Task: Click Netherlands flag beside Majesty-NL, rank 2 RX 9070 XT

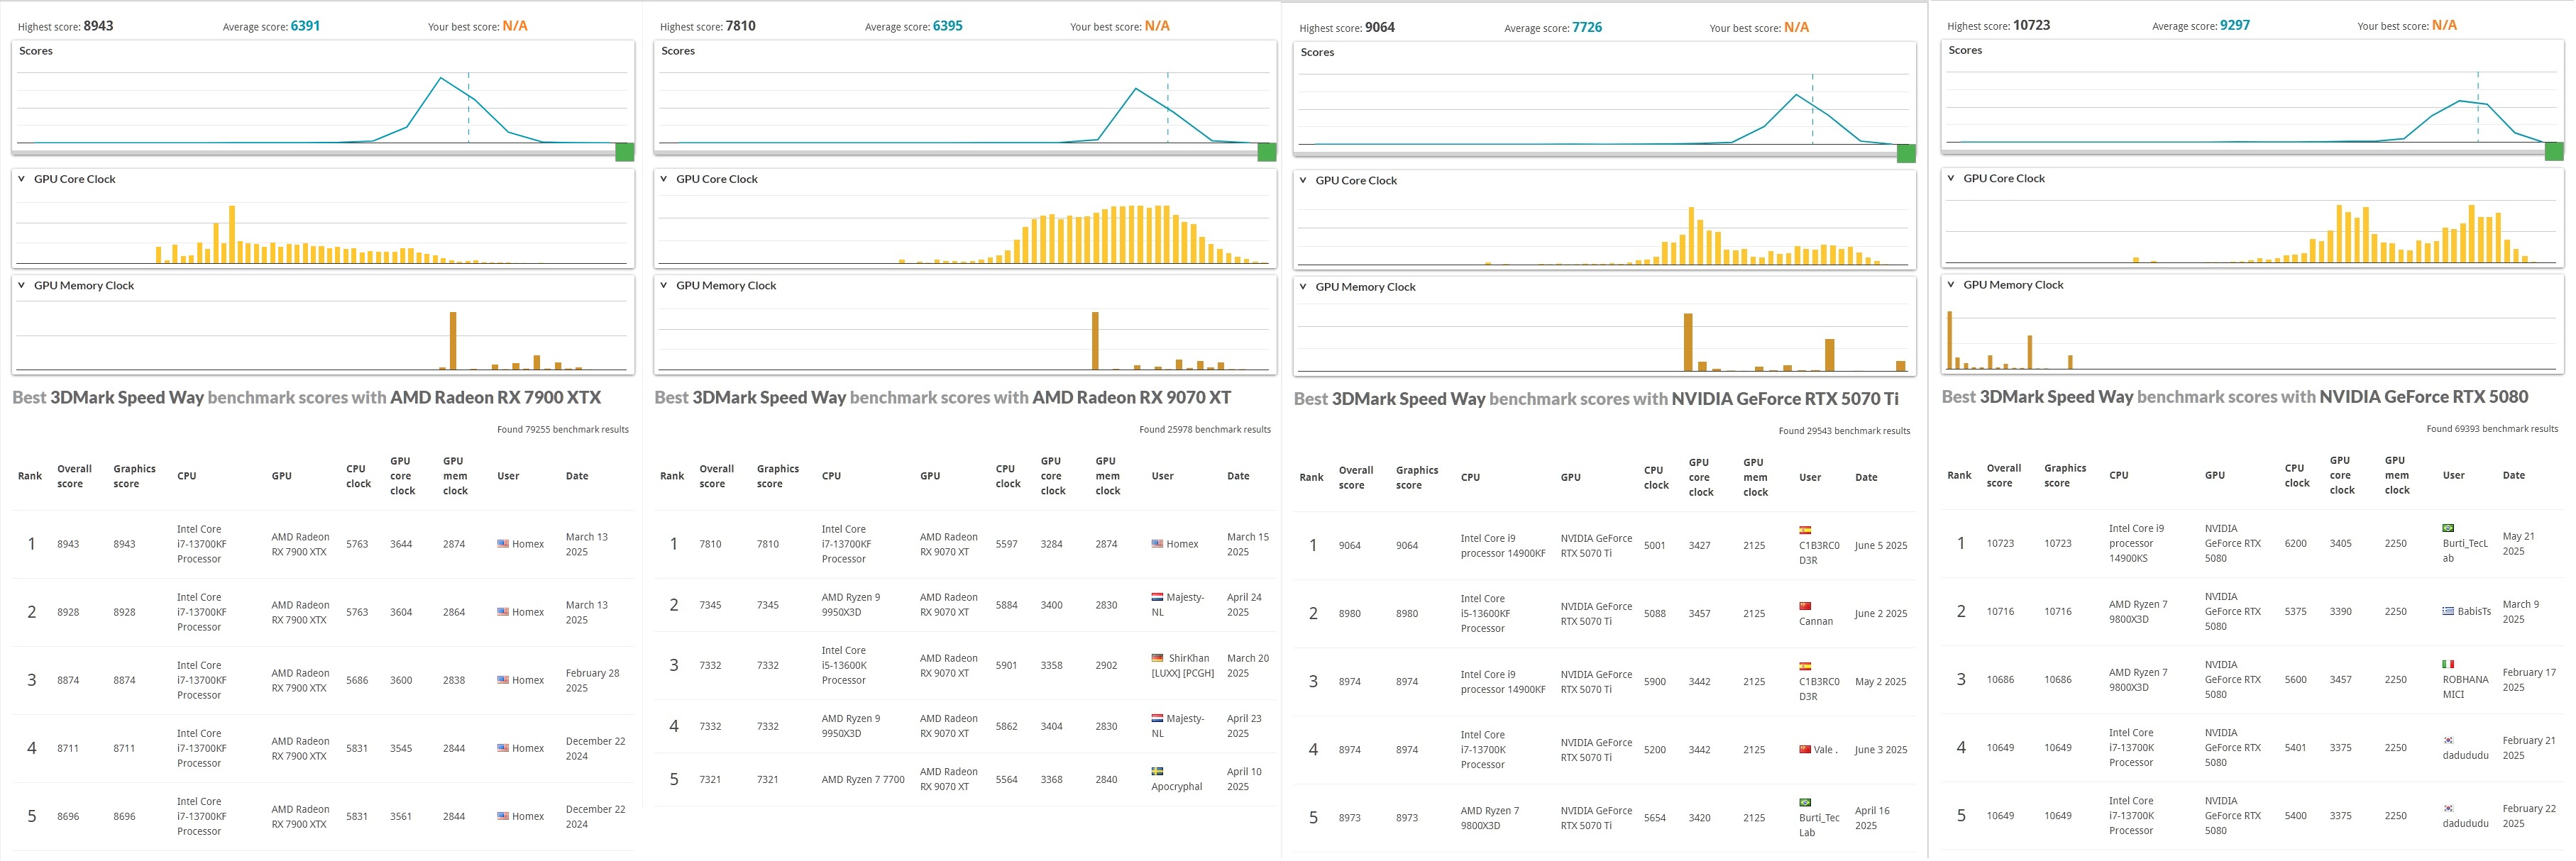Action: click(x=1157, y=597)
